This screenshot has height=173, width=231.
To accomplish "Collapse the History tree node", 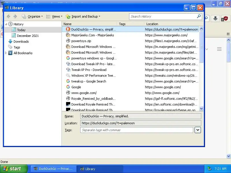I will [6, 24].
